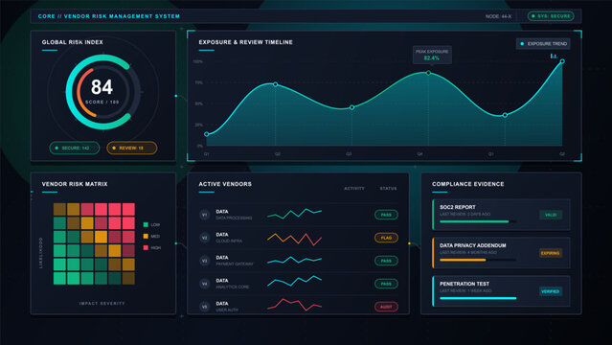Open the User Auth vendor AUDIT status
This screenshot has height=345, width=612.
pyautogui.click(x=386, y=307)
